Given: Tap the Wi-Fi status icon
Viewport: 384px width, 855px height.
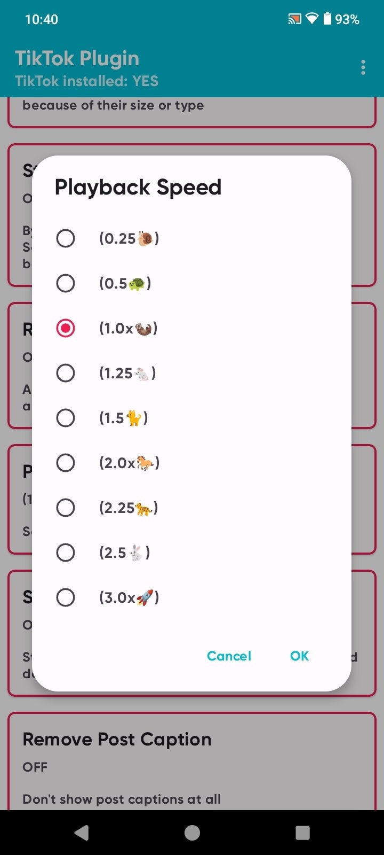Looking at the screenshot, I should pyautogui.click(x=311, y=19).
